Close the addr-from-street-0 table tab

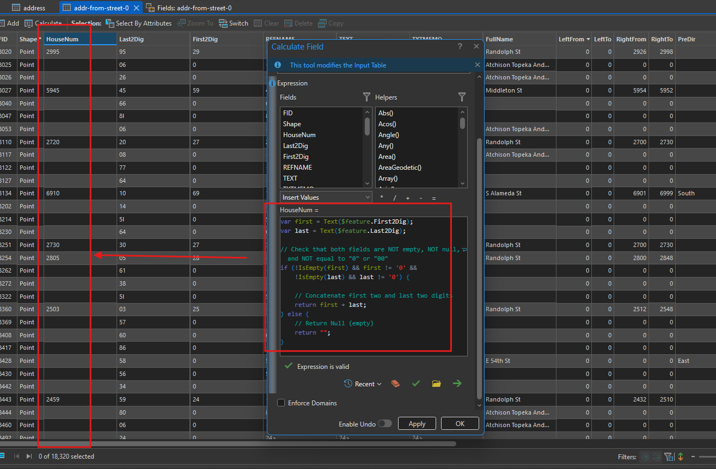pyautogui.click(x=136, y=8)
